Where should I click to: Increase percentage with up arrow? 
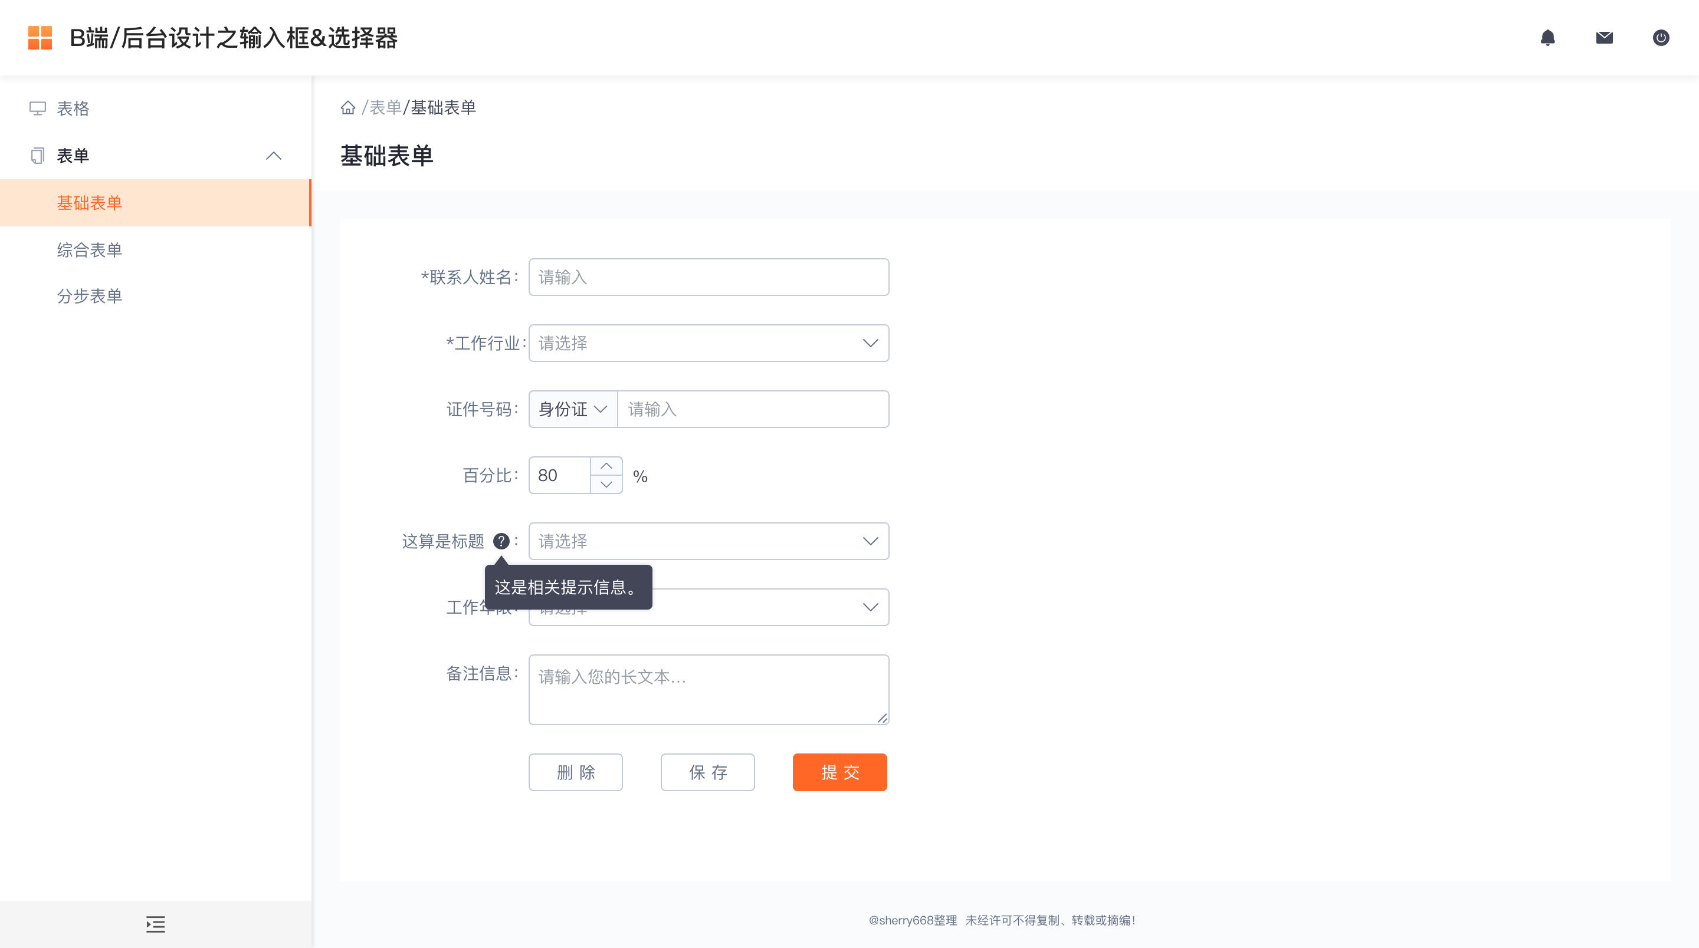[x=606, y=466]
